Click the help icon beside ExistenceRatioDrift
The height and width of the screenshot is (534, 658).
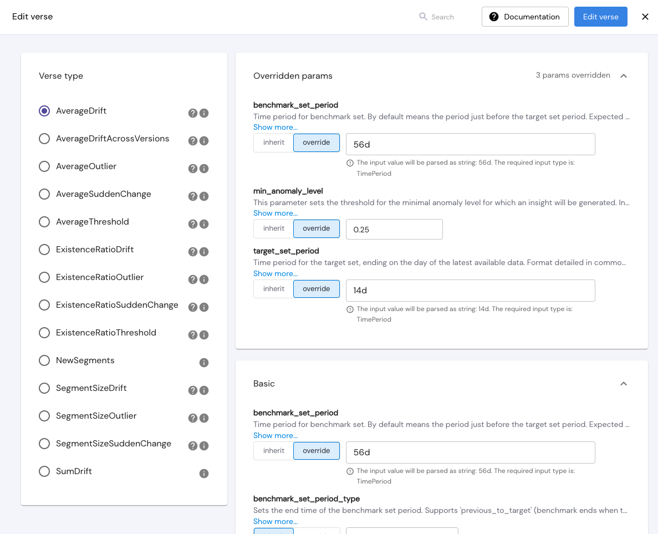[193, 252]
